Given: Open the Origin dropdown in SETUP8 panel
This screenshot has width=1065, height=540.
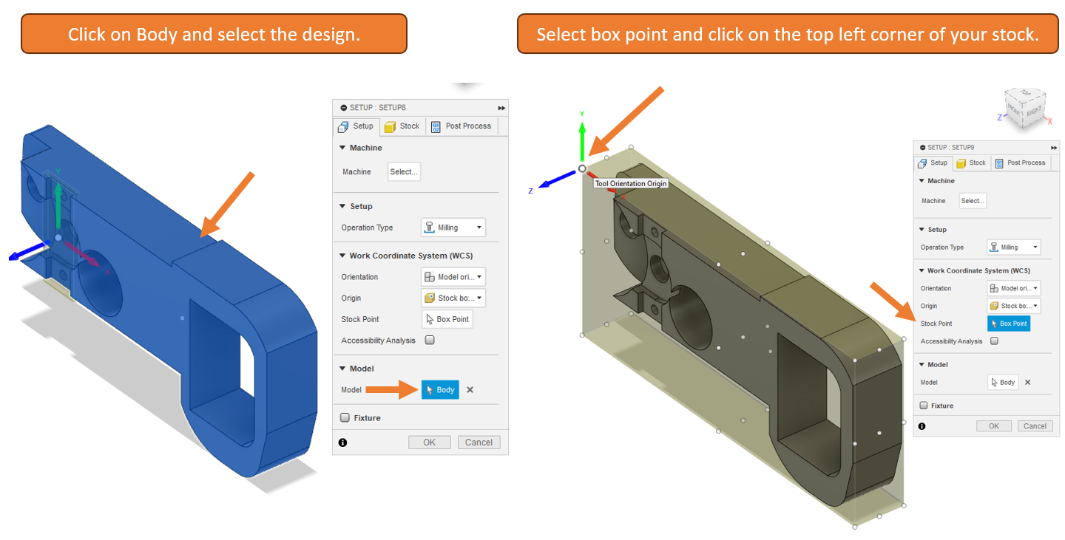Looking at the screenshot, I should 453,298.
